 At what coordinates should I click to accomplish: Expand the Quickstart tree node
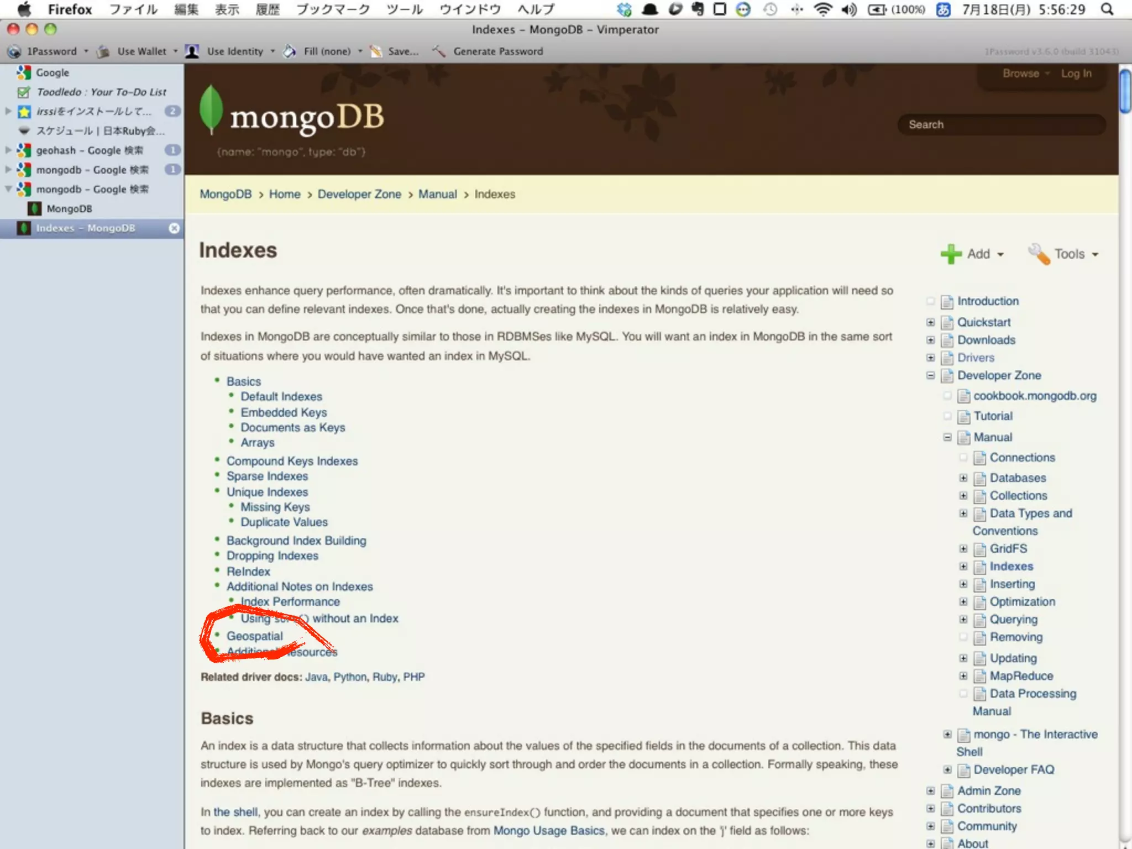click(930, 322)
